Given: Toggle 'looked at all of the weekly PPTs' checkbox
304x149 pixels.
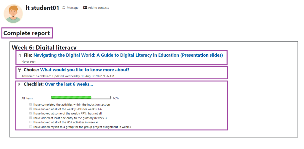Looking at the screenshot, I should tap(31, 109).
